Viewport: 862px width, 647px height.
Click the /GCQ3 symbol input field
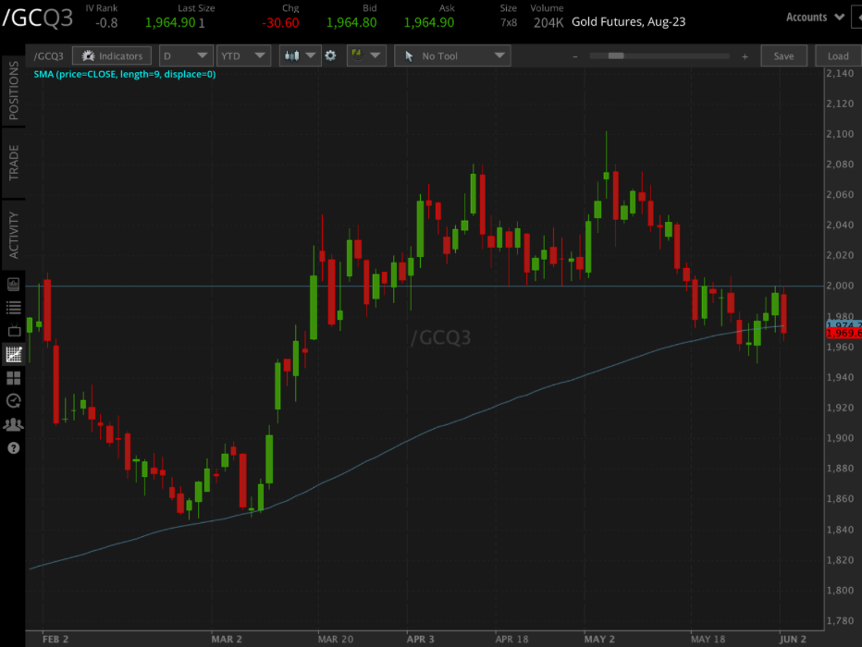[x=48, y=55]
